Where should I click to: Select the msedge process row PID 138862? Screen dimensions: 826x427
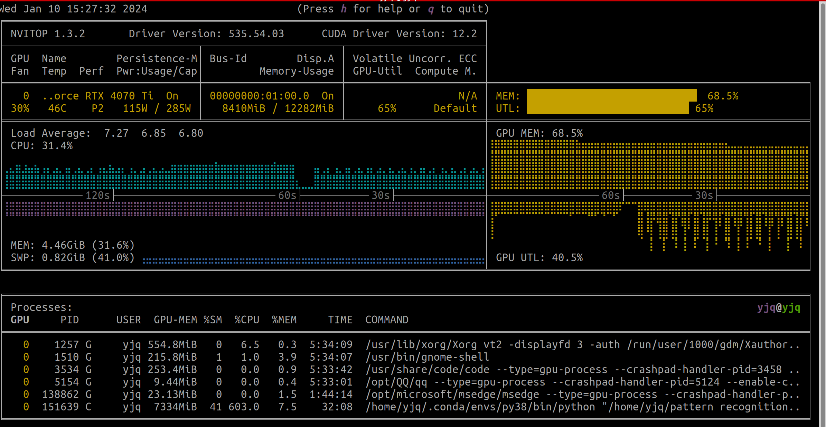tap(405, 394)
